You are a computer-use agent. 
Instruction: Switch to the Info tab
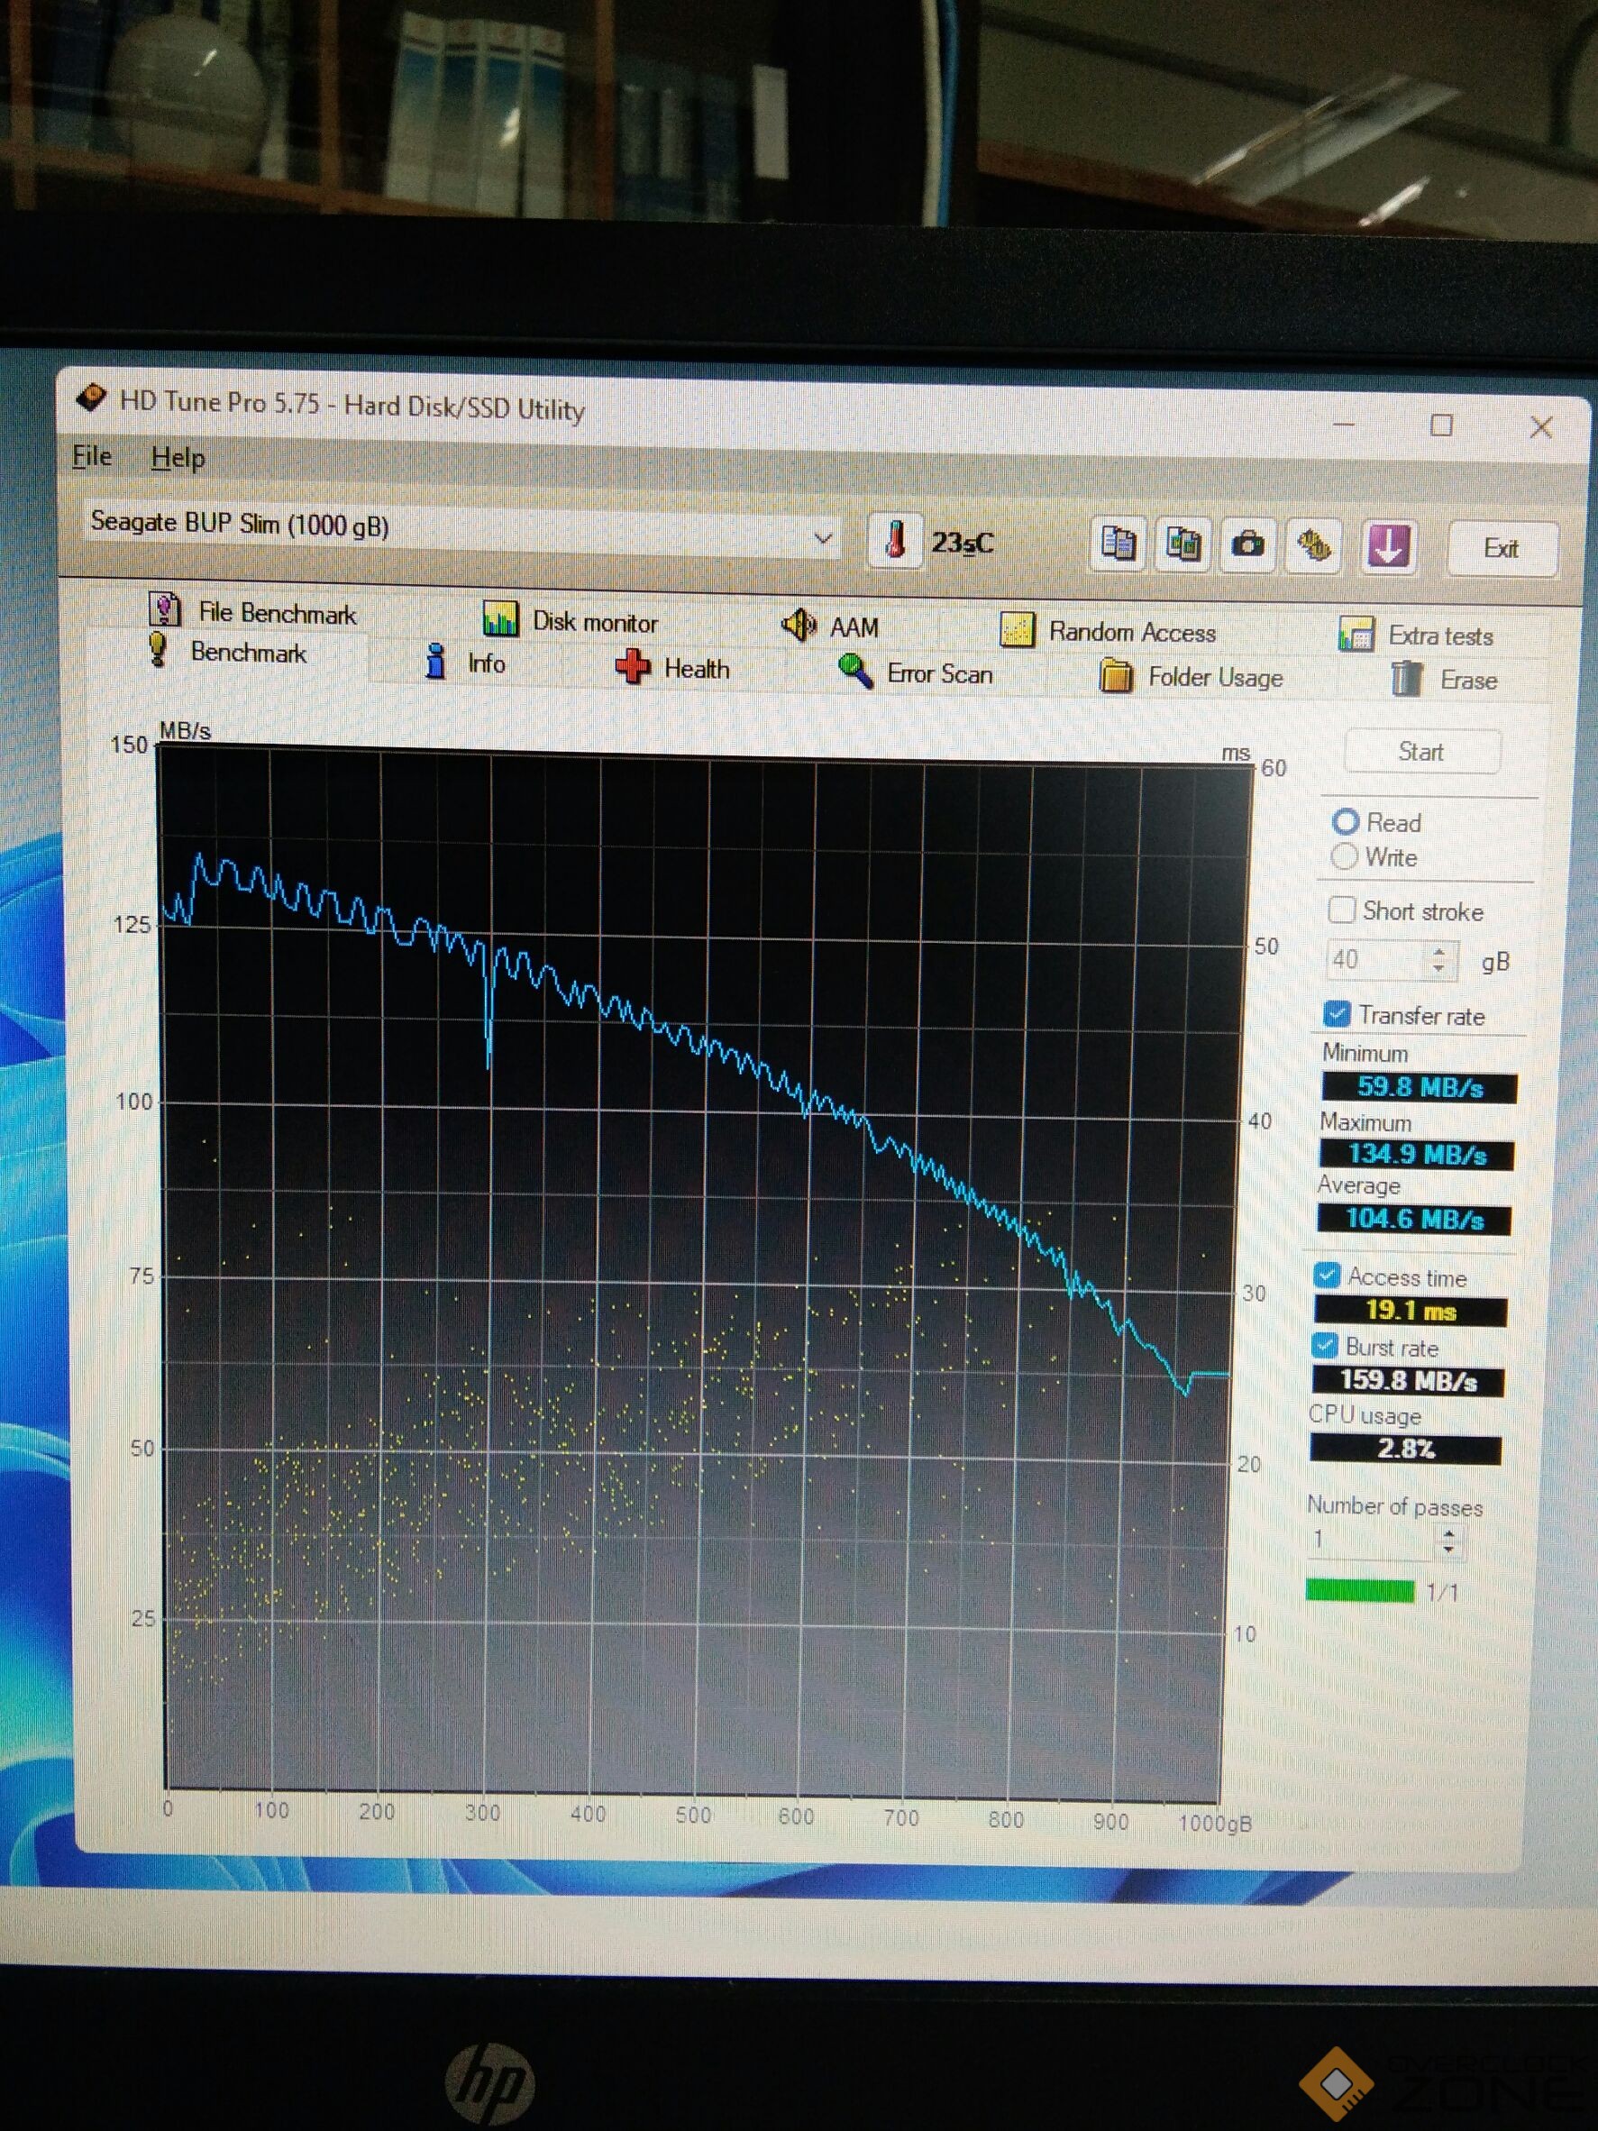point(465,663)
